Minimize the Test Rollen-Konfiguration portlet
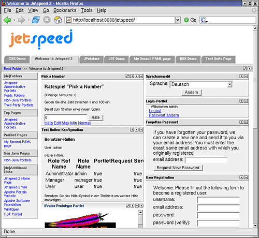 (137, 130)
